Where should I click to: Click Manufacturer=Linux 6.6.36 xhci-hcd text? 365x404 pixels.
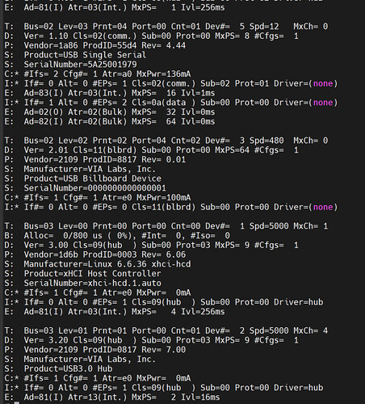pos(107,264)
